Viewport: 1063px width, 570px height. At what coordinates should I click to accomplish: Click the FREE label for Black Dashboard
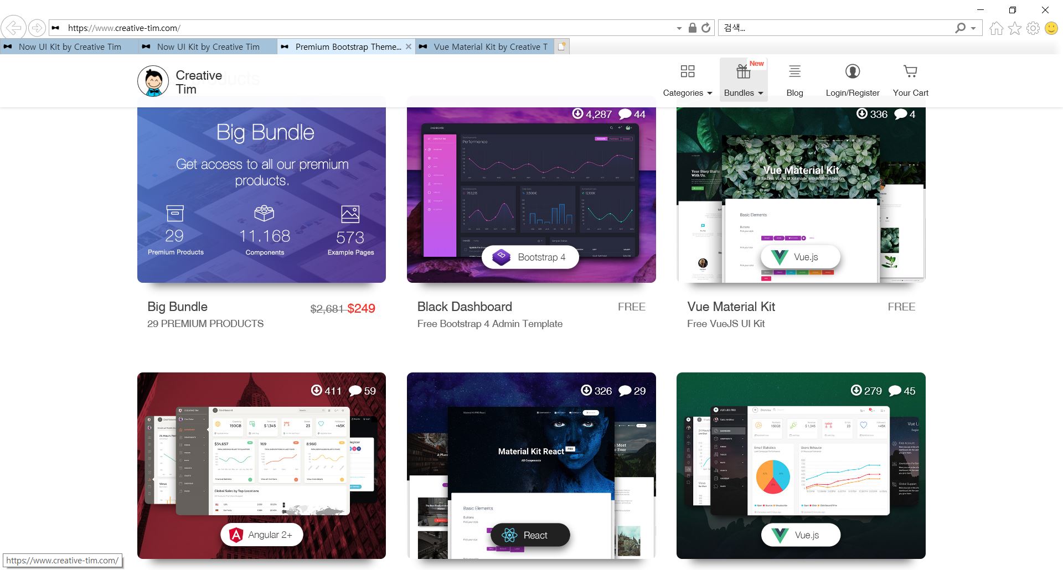click(x=632, y=307)
